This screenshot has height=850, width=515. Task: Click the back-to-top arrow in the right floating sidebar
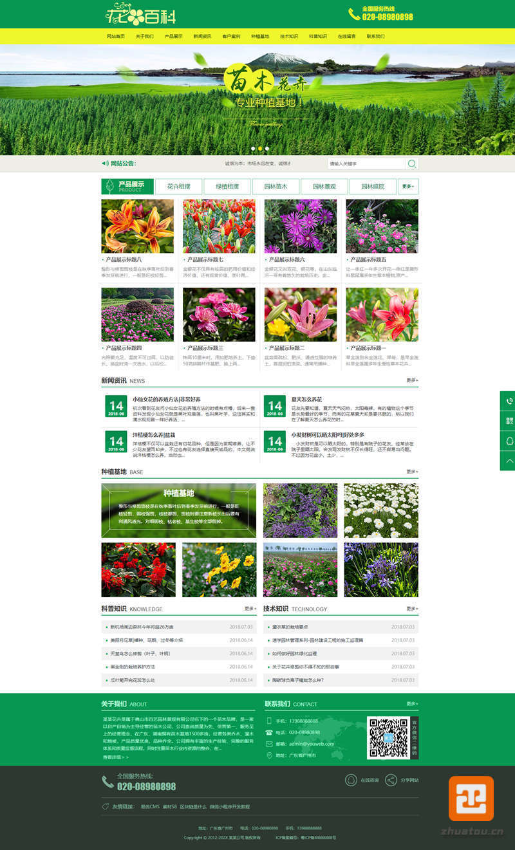[509, 461]
